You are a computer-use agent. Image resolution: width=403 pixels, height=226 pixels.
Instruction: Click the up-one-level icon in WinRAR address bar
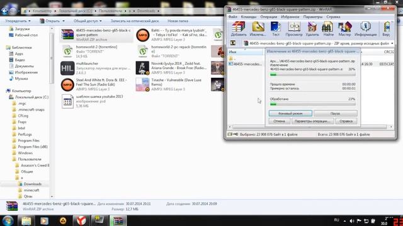[233, 43]
